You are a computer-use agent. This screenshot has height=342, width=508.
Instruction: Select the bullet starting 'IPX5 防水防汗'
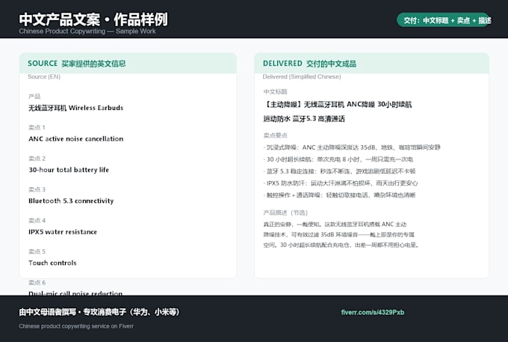[341, 183]
